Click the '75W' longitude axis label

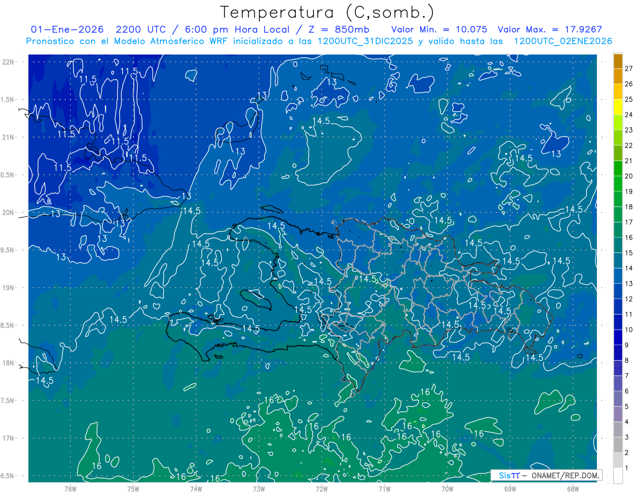pyautogui.click(x=133, y=489)
